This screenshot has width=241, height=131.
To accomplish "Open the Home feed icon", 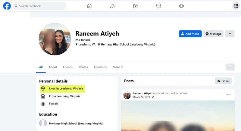I will (x=89, y=6).
